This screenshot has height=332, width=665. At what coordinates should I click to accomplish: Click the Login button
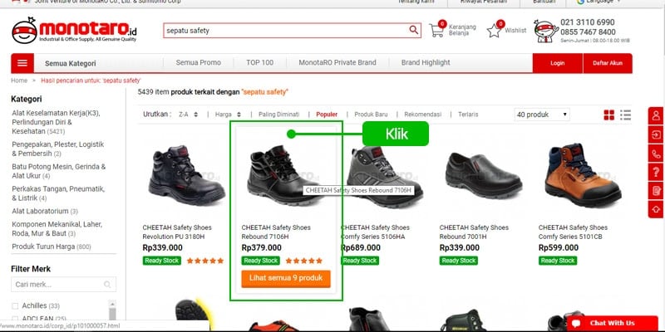pyautogui.click(x=557, y=63)
